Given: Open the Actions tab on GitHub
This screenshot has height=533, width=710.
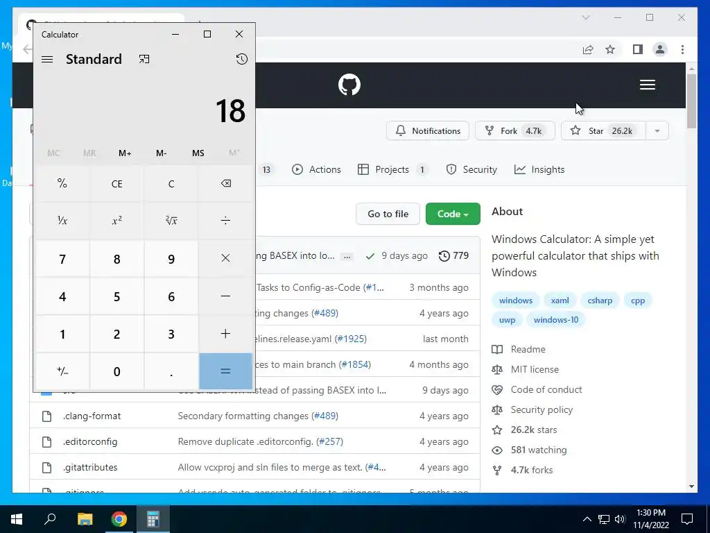Looking at the screenshot, I should 316,169.
